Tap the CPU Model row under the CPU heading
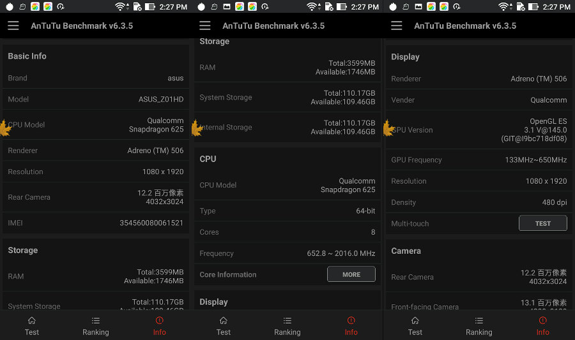The height and width of the screenshot is (340, 575). click(x=287, y=185)
